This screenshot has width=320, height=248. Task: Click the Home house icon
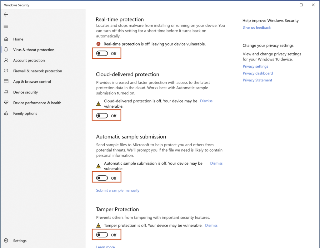pos(6,39)
